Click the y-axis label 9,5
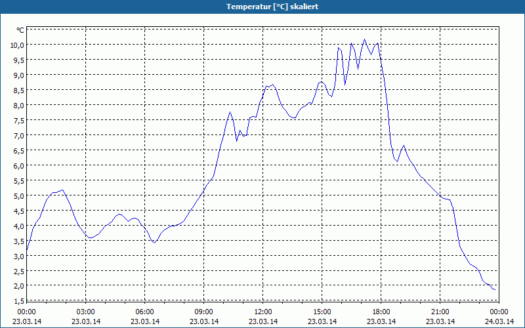 point(19,60)
